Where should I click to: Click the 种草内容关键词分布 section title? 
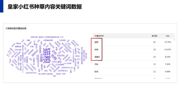point(17,28)
